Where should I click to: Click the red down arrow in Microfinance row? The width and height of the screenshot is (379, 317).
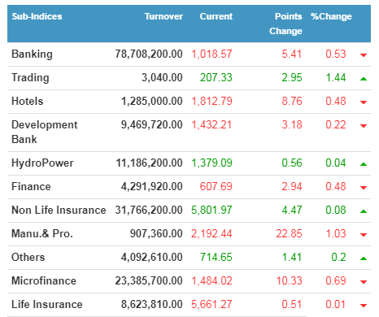[364, 282]
